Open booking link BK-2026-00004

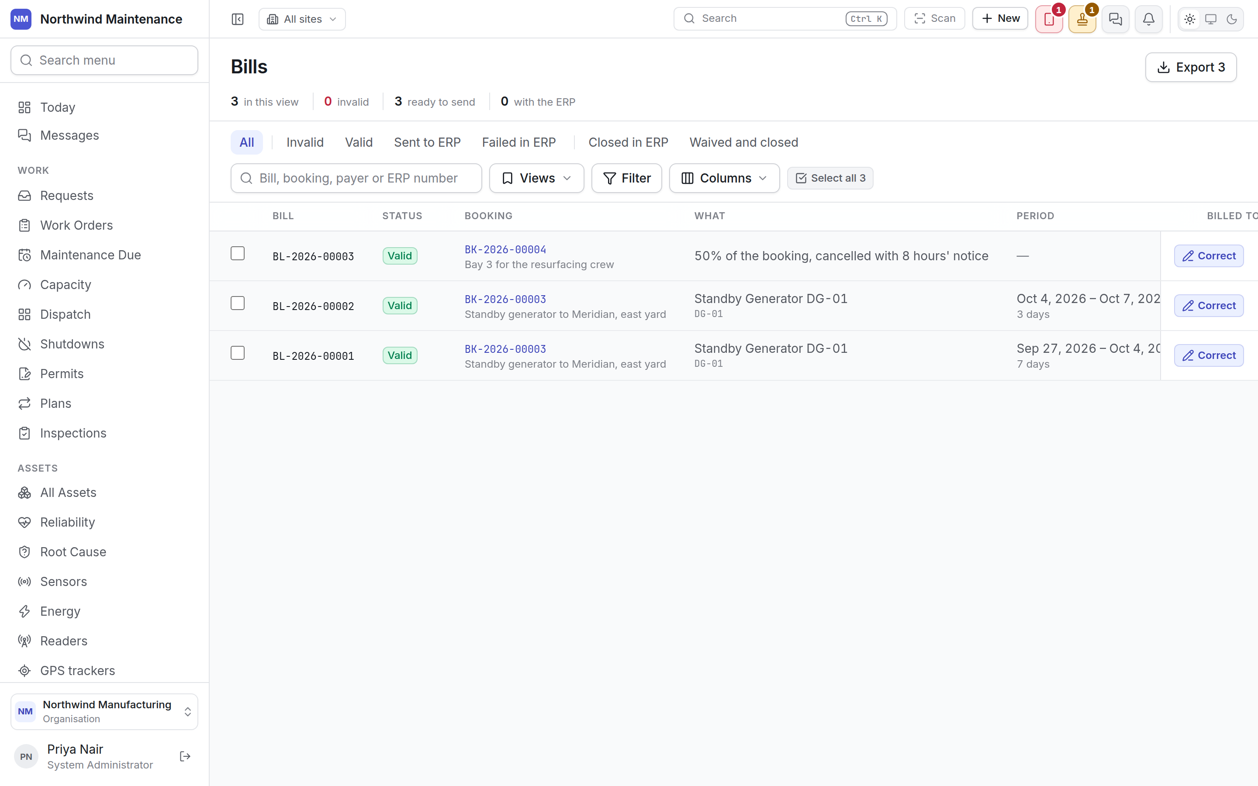(x=505, y=249)
